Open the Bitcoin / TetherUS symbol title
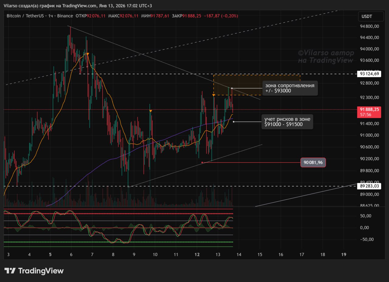The height and width of the screenshot is (282, 389). click(25, 16)
